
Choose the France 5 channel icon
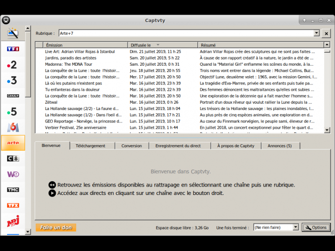click(x=13, y=112)
